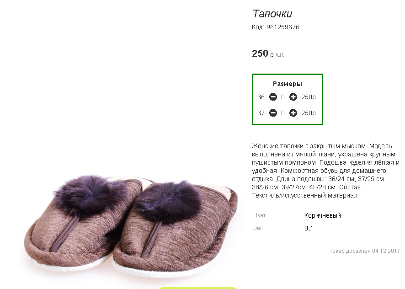Select the quantity value for size 36
This screenshot has height=289, width=405.
pos(283,97)
